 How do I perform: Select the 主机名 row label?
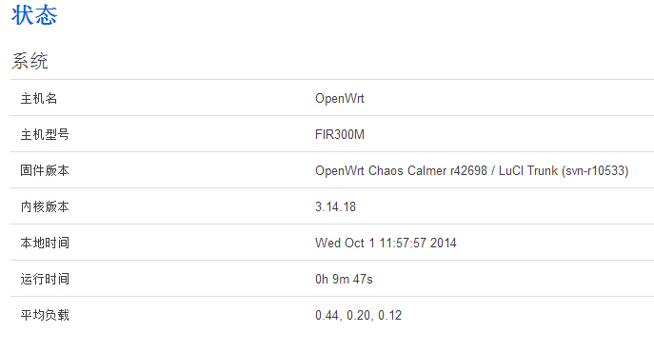pos(39,98)
